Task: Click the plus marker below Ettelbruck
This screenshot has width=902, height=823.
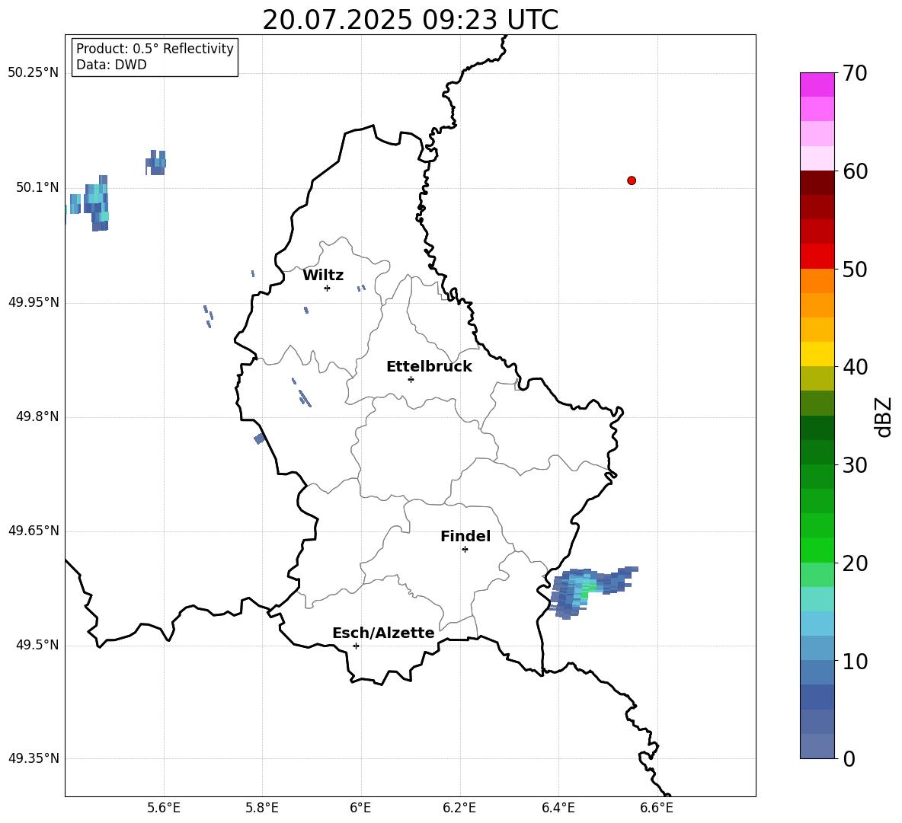Action: click(411, 379)
